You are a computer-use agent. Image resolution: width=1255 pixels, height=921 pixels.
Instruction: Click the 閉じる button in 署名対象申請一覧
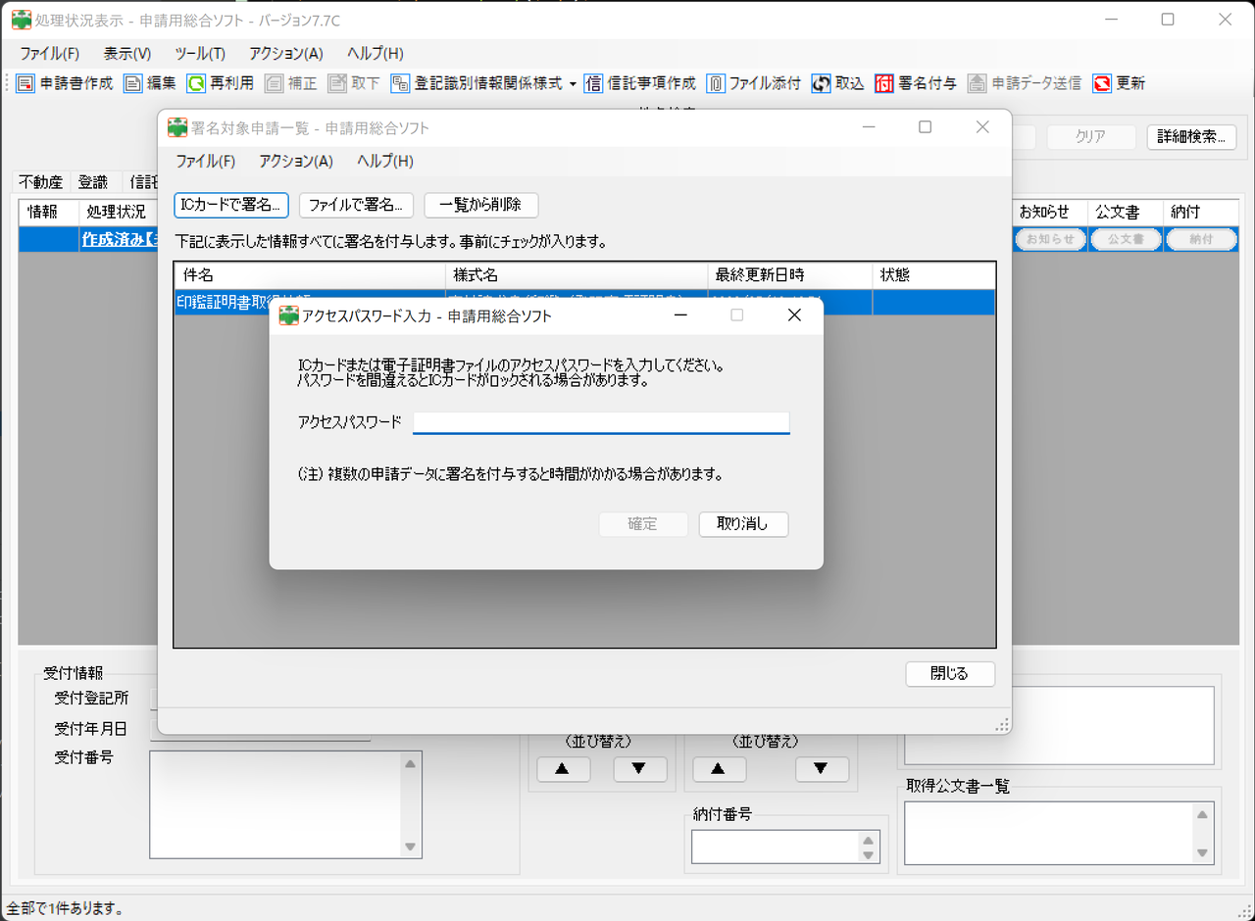(949, 674)
